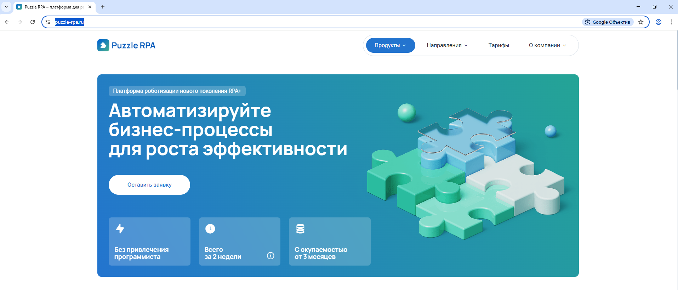Click the database coins stack icon
Screen dimensions: 678x290
300,229
